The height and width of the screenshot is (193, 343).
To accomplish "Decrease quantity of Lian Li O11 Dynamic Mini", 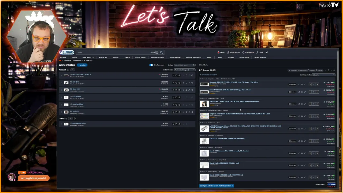I will [x=310, y=153].
